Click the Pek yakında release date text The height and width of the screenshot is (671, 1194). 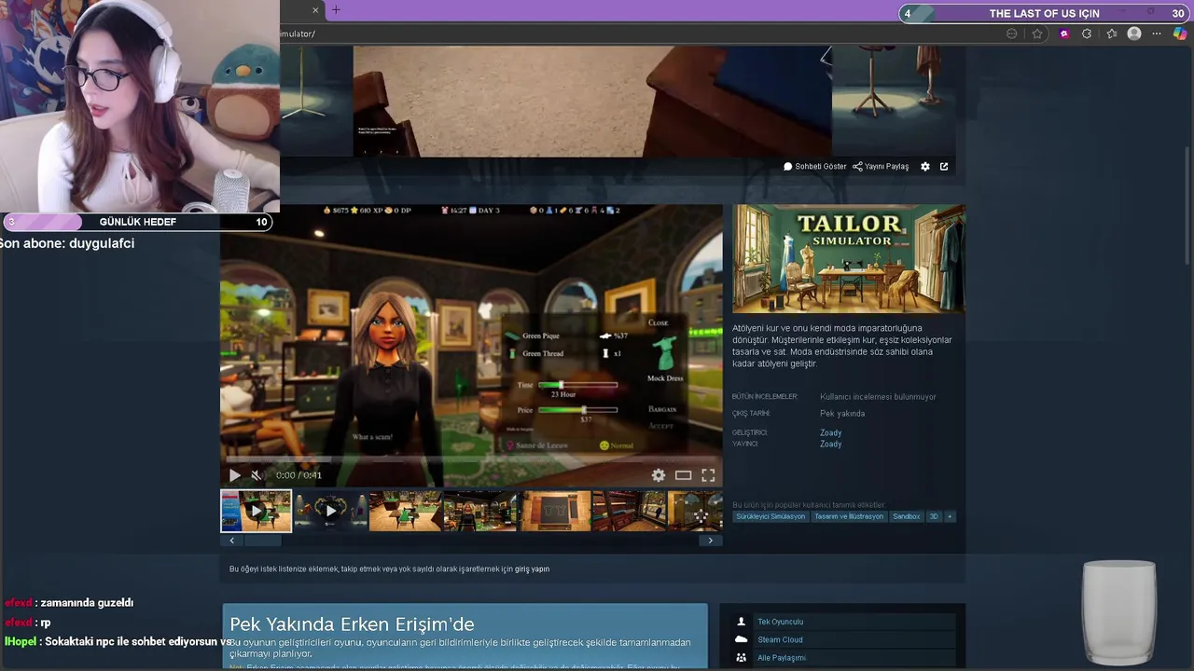tap(842, 414)
